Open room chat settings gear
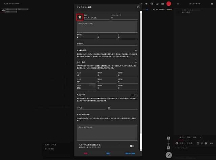This screenshot has width=216, height=160. 212,3
